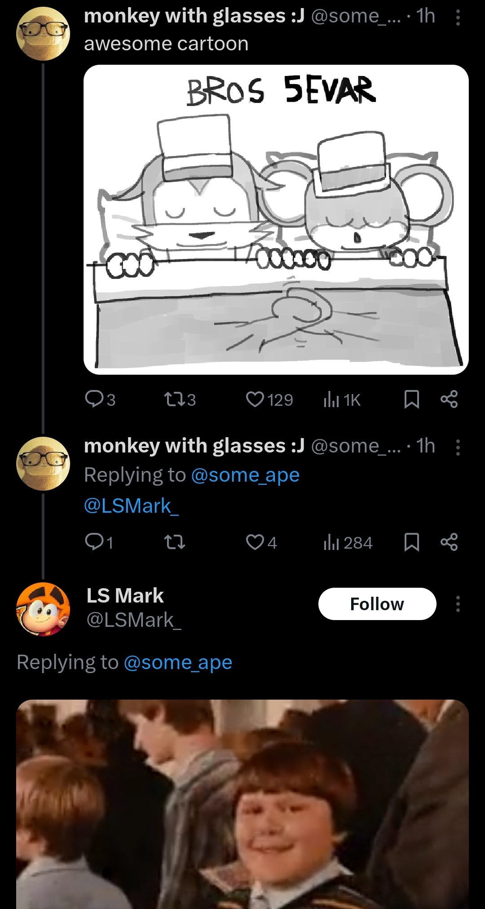Reply to the awesome cartoon tweet
The image size is (485, 909).
tap(94, 399)
